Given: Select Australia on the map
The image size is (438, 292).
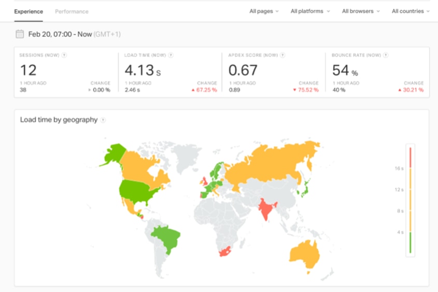Looking at the screenshot, I should [x=305, y=254].
